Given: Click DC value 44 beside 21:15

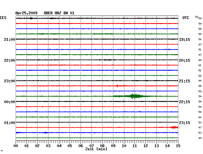Looking at the screenshot, I should tap(200, 81).
